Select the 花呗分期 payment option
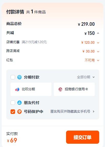The image size is (105, 147). (x=31, y=89)
